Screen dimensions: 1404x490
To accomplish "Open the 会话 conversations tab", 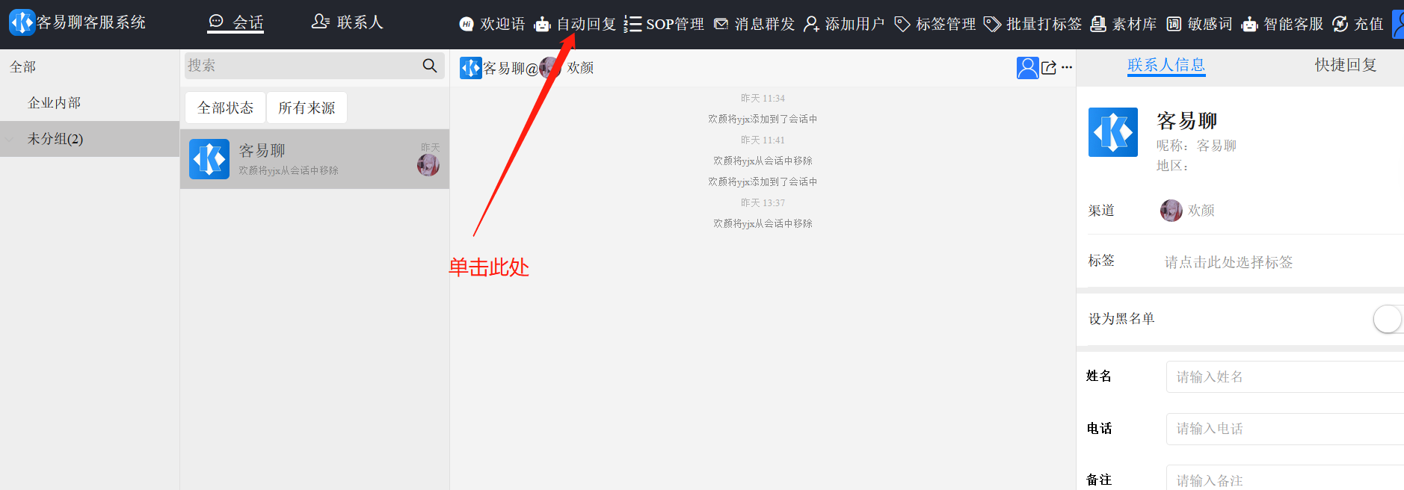I will 235,22.
